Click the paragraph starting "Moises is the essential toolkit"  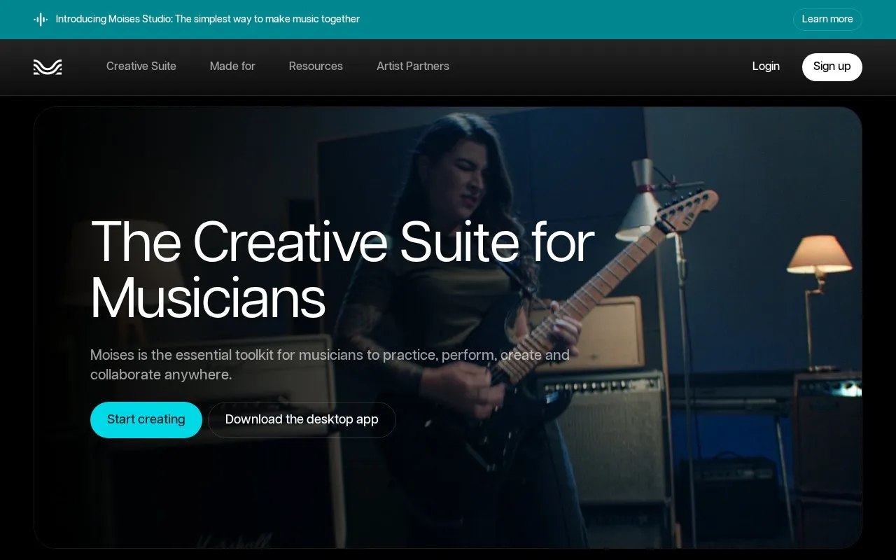tap(330, 365)
